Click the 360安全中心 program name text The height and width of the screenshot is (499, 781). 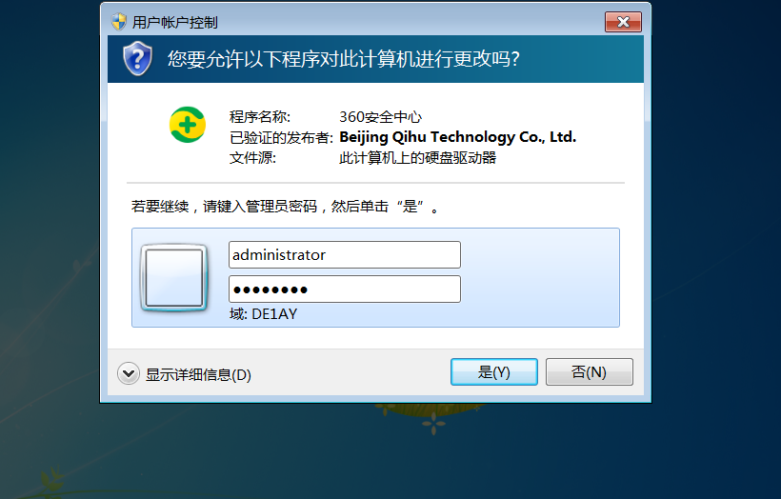tap(381, 117)
